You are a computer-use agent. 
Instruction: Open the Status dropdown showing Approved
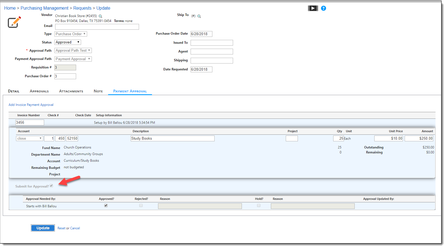(x=68, y=42)
